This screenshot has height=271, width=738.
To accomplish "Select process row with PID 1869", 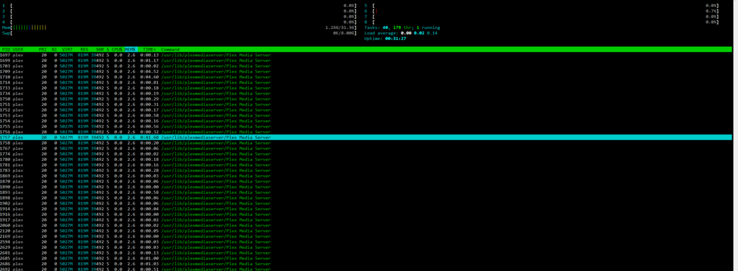I will coord(366,176).
